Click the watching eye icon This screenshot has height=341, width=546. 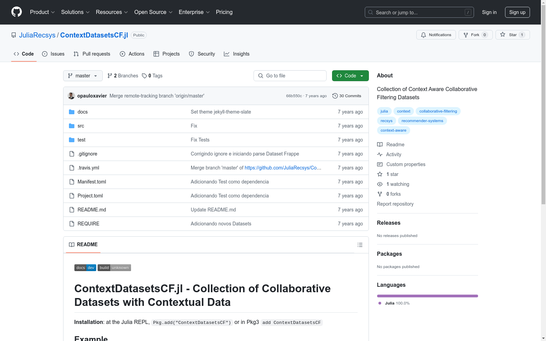pos(380,184)
